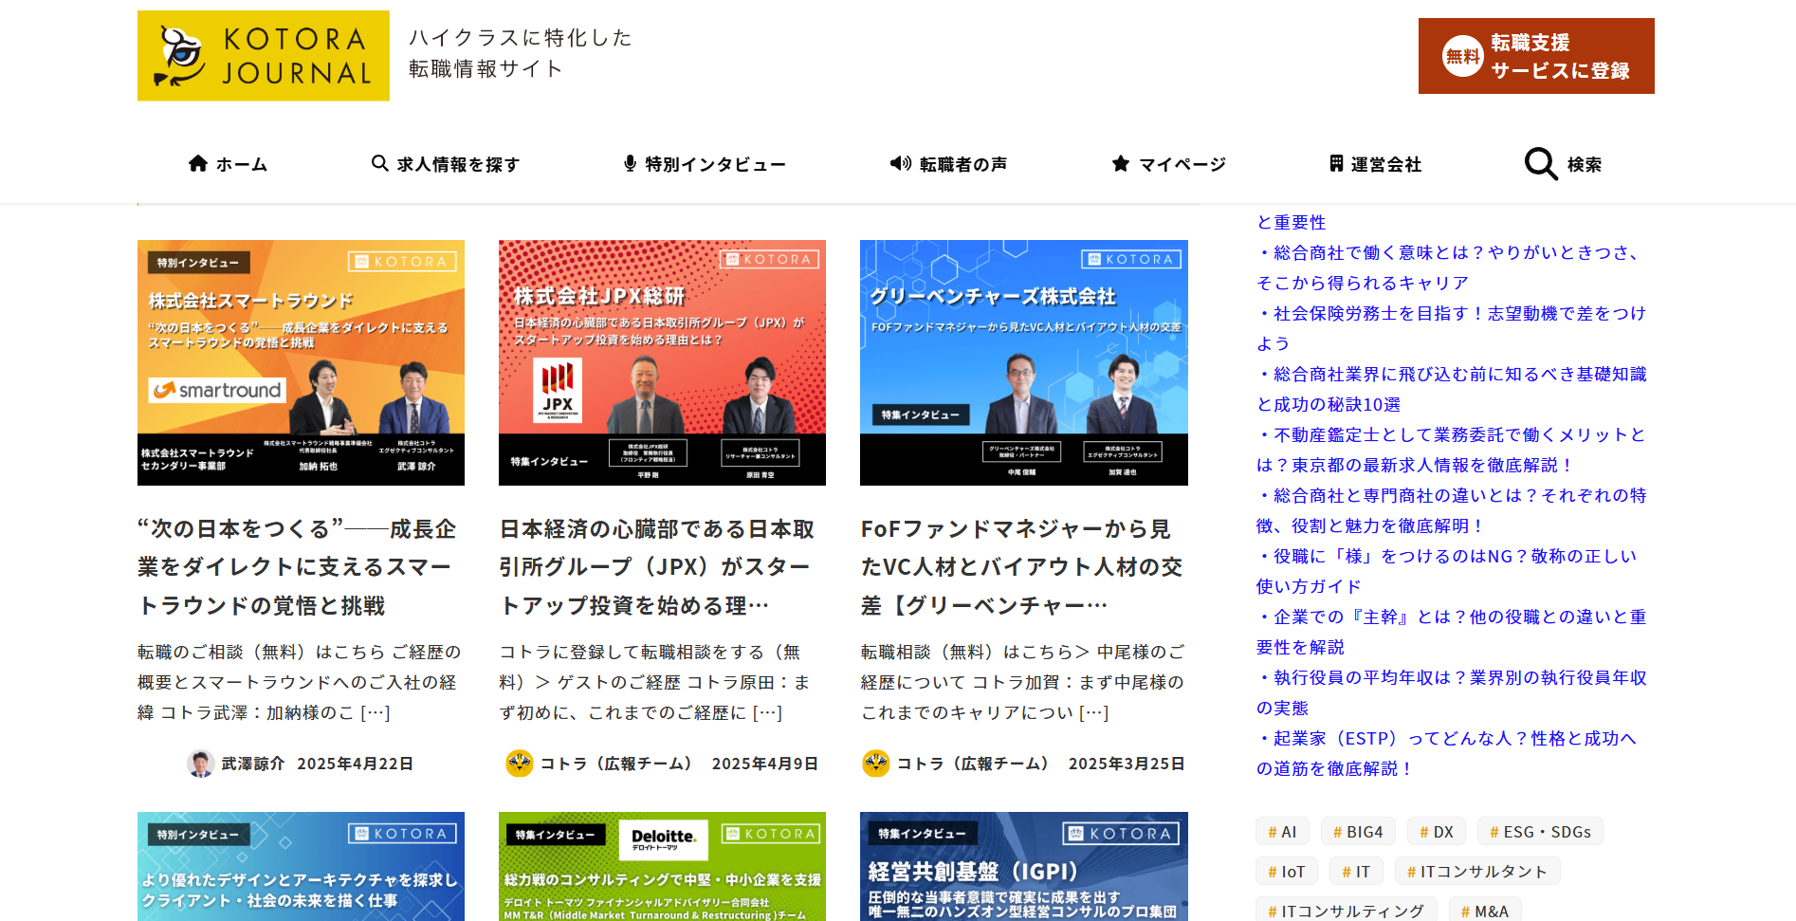
Task: Select the # ESG・SDGs tag
Action: [1540, 832]
